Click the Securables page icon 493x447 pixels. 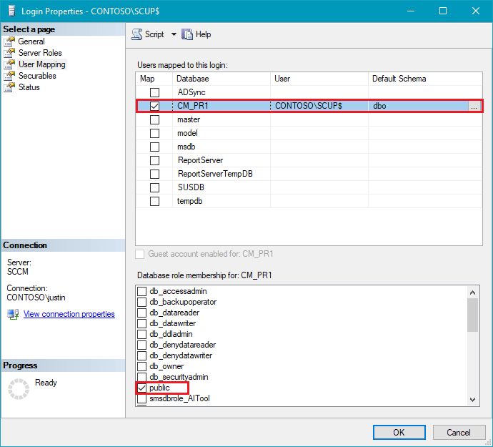[9, 76]
